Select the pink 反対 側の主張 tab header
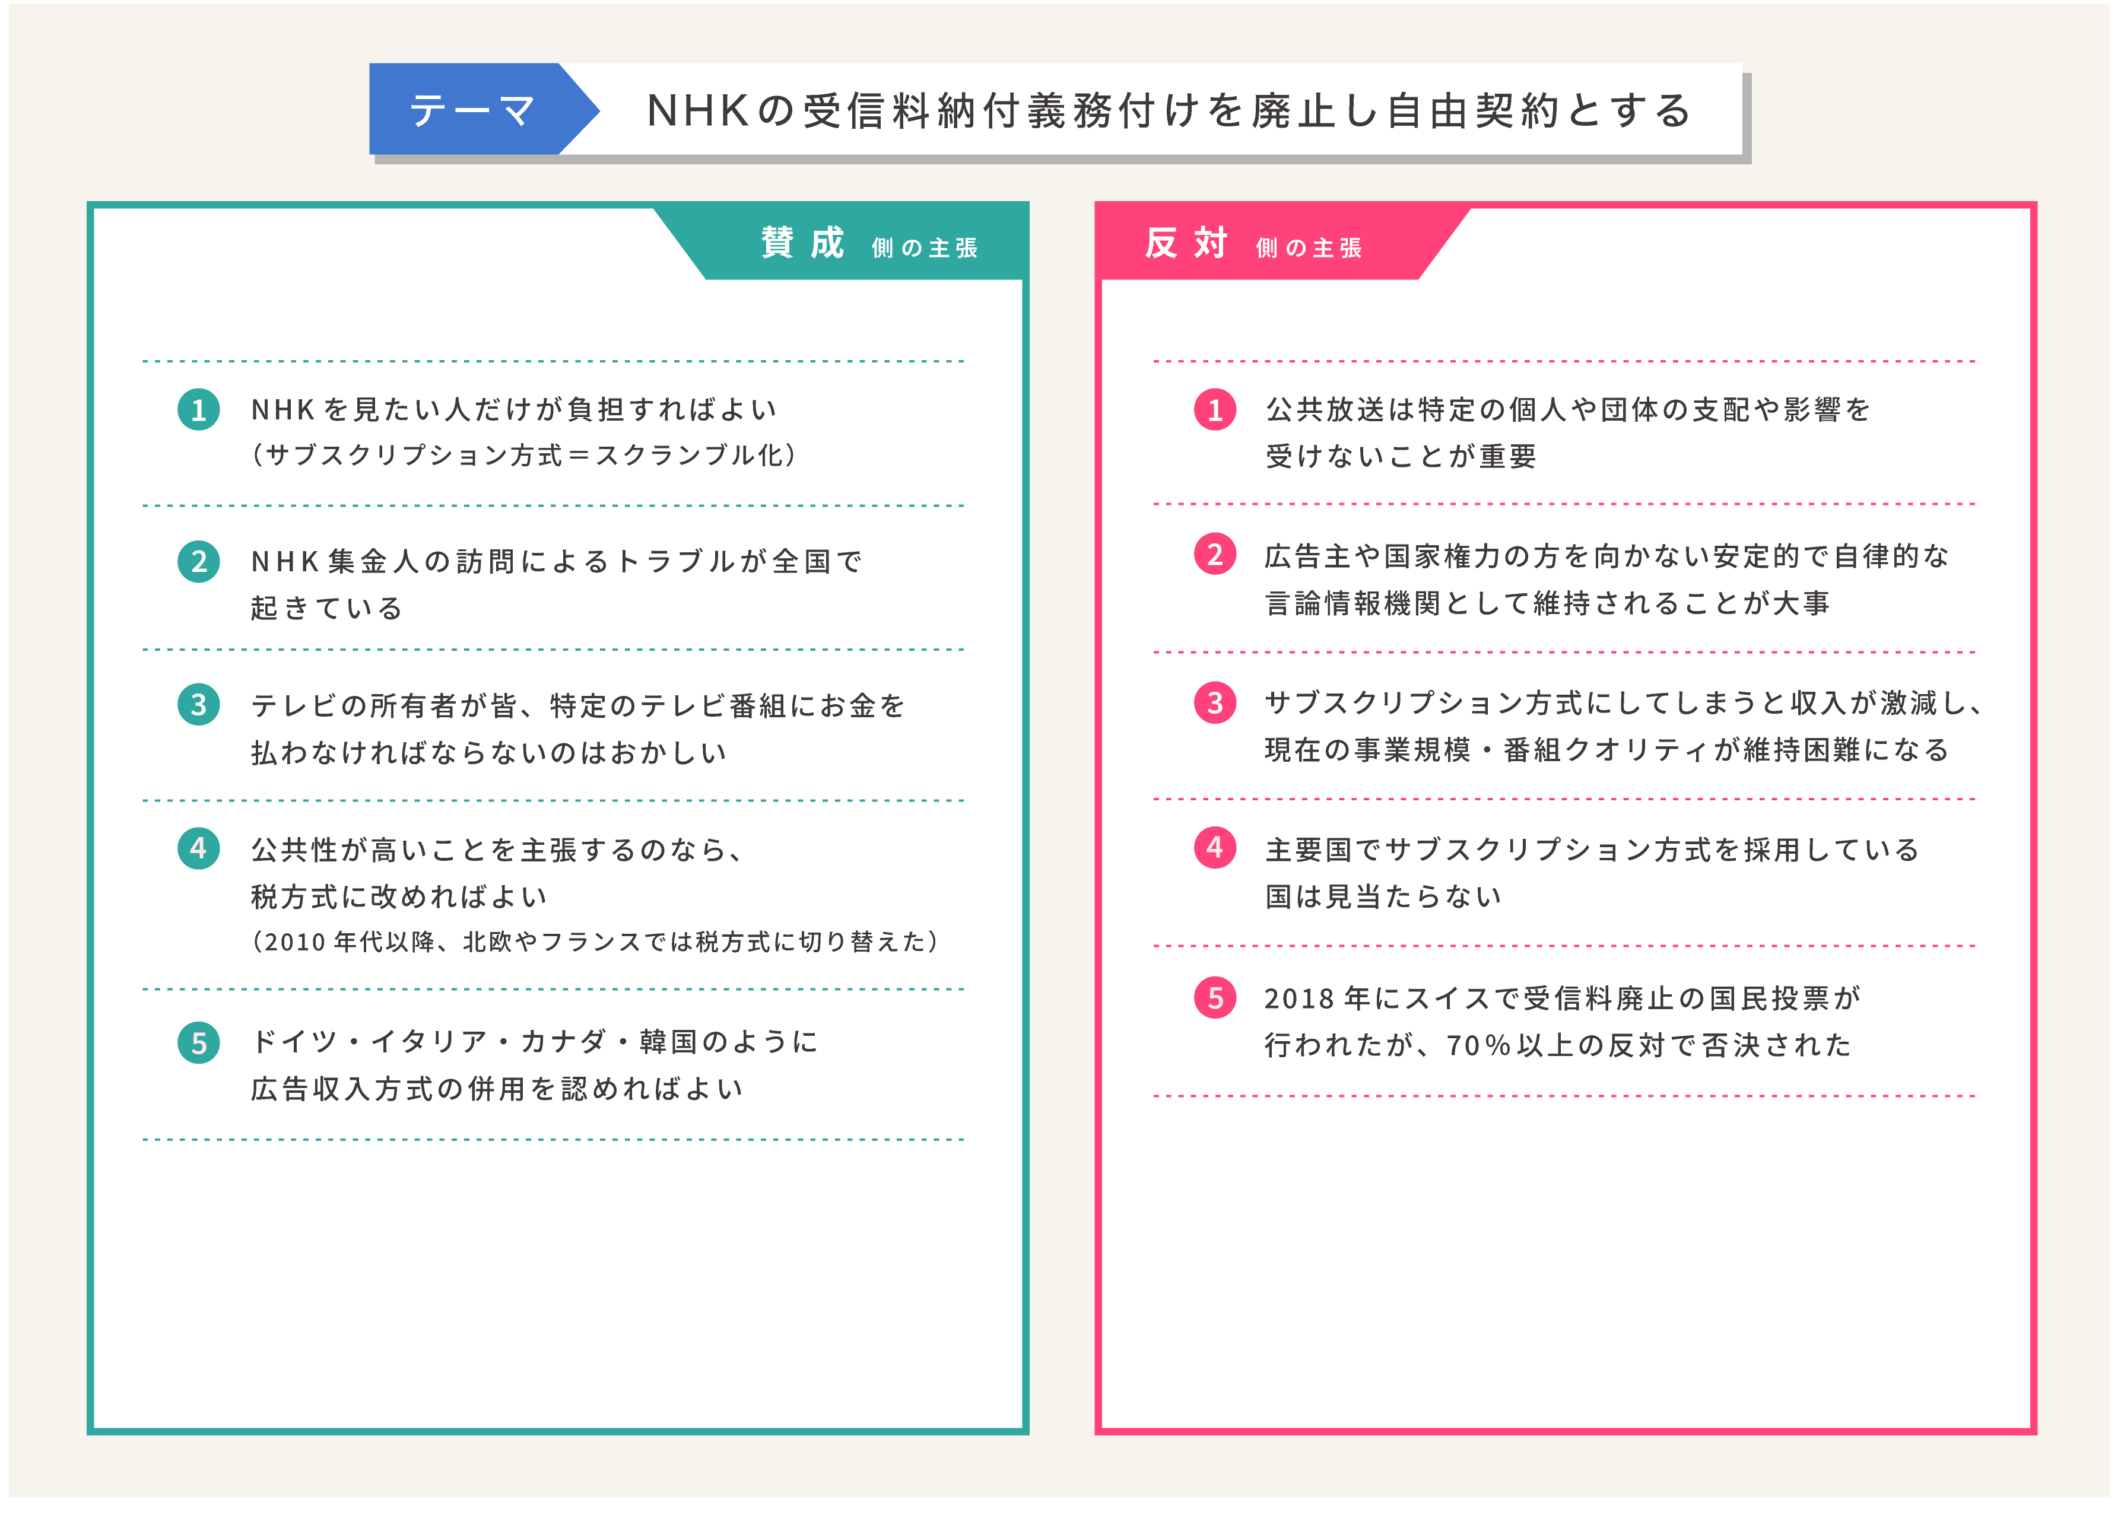 [1283, 243]
